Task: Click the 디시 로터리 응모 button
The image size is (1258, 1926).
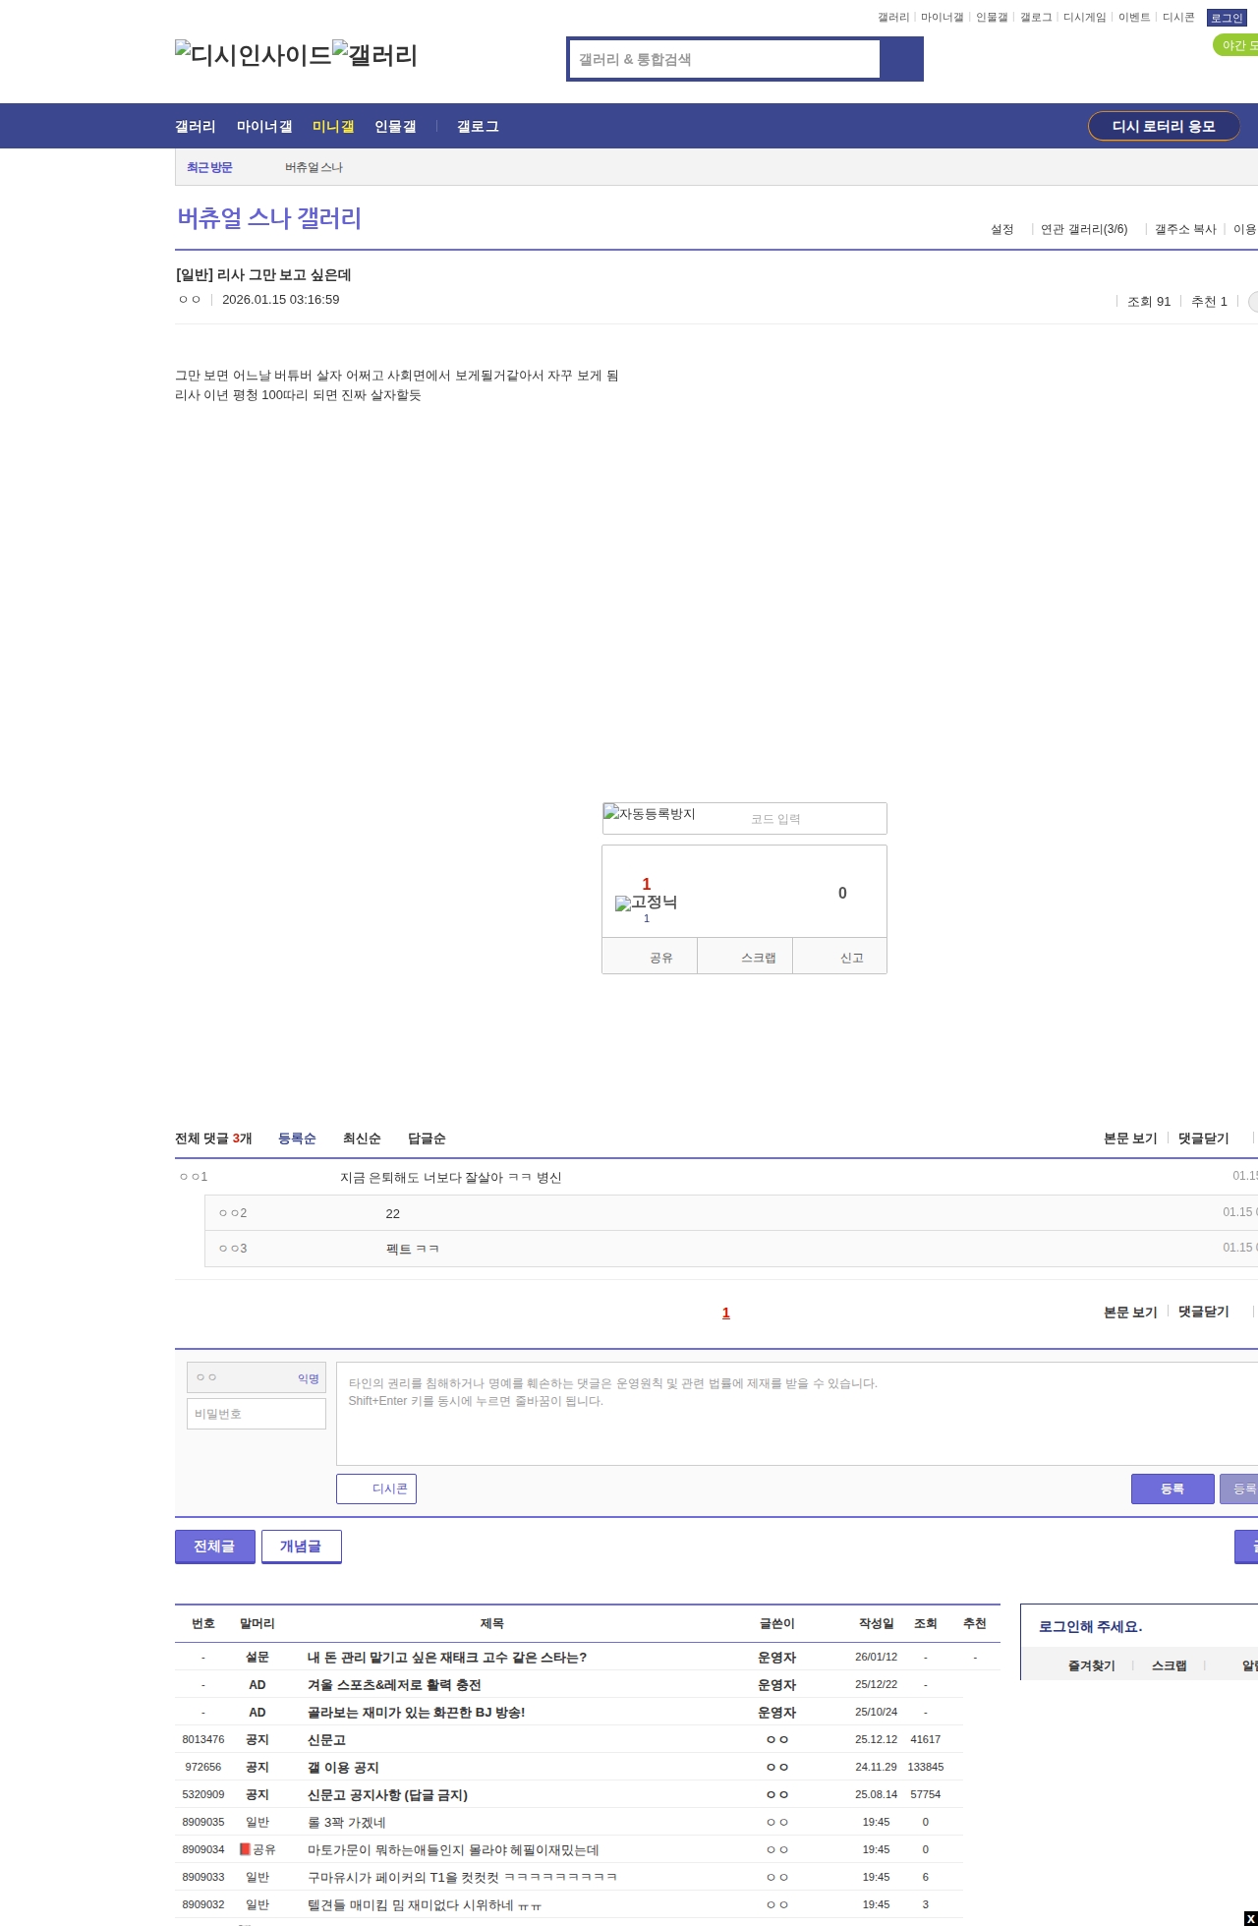Action: tap(1163, 127)
